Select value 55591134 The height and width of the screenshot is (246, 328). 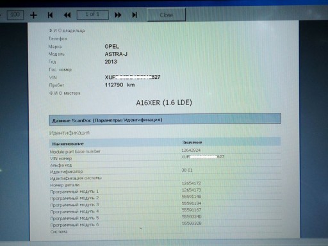pyautogui.click(x=192, y=203)
